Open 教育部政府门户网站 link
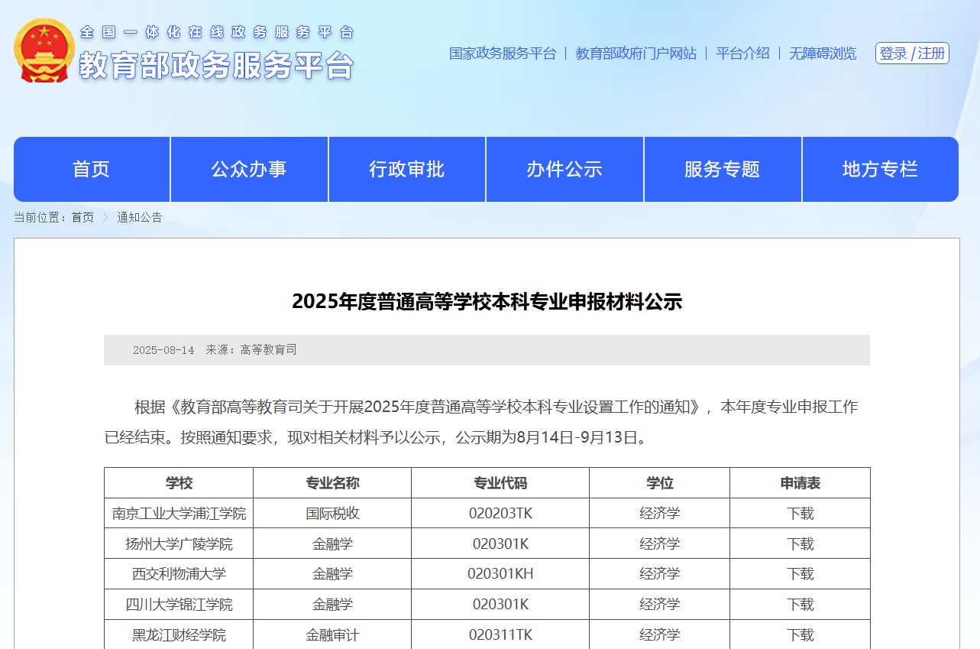 [x=636, y=54]
